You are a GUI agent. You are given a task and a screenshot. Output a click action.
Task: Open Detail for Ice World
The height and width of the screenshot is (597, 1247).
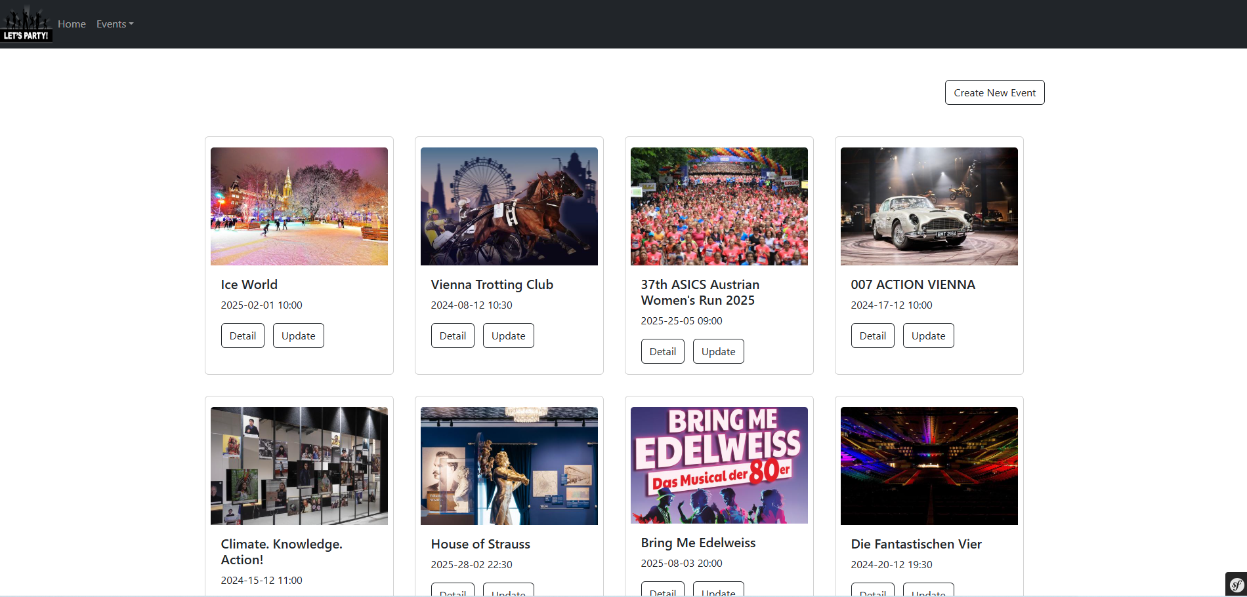point(242,336)
